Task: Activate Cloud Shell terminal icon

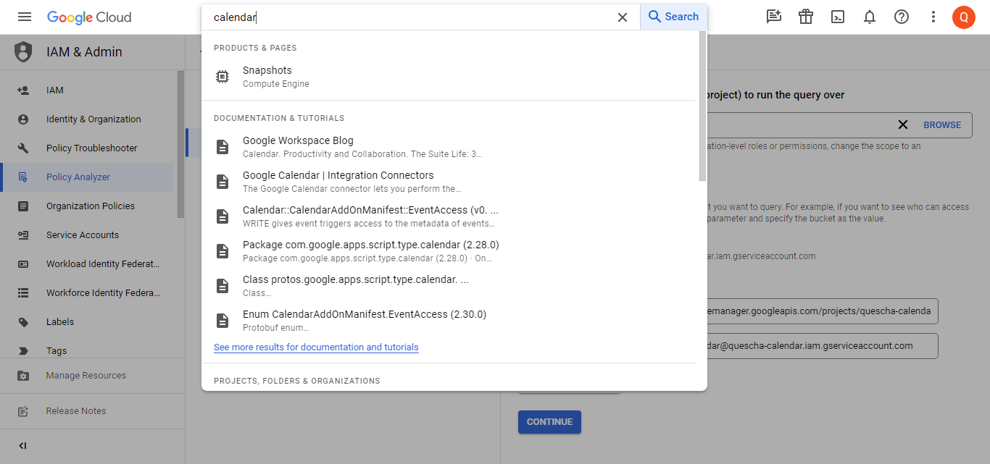Action: click(x=838, y=17)
